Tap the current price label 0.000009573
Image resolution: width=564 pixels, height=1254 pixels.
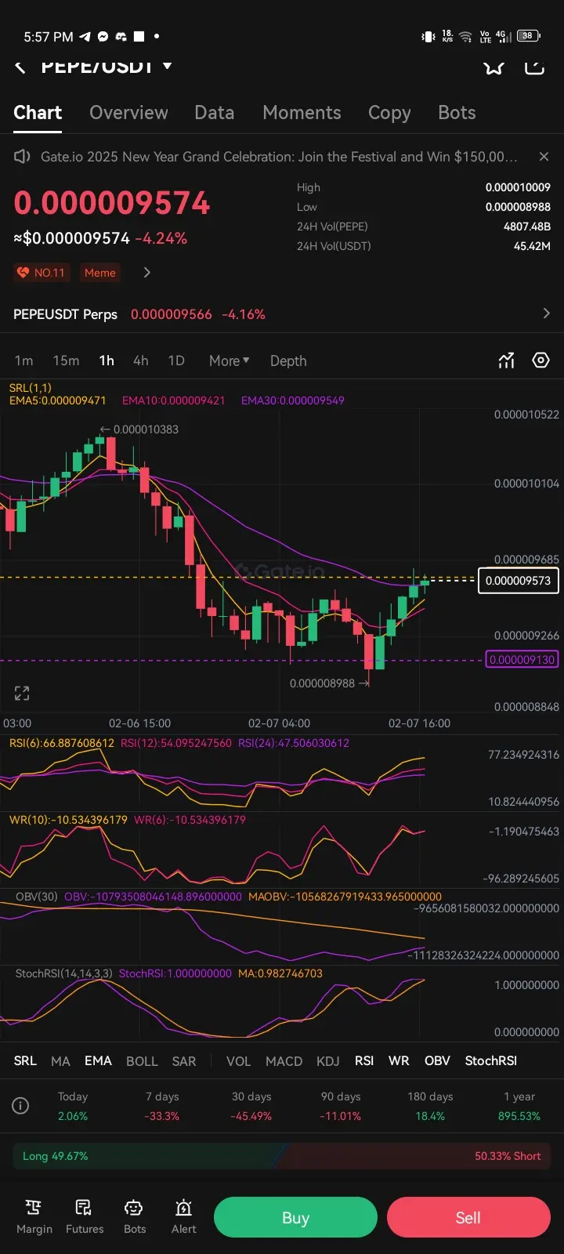point(518,581)
